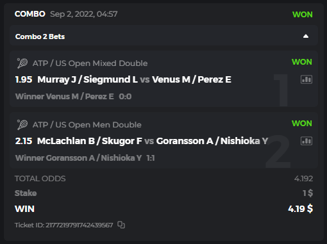
Task: Open Murray J / Siegmund L vs Venus match
Action: click(x=134, y=79)
